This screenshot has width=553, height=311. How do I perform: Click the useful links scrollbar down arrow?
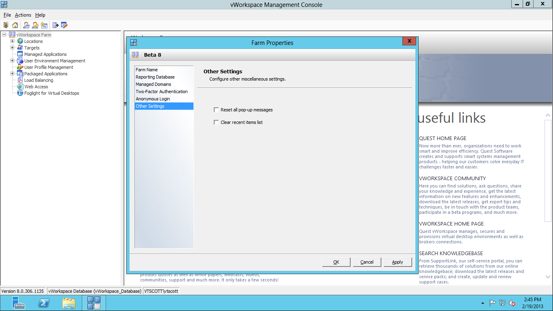(548, 277)
